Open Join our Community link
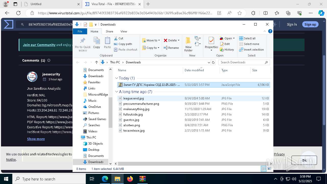The width and height of the screenshot is (327, 184). 39,45
